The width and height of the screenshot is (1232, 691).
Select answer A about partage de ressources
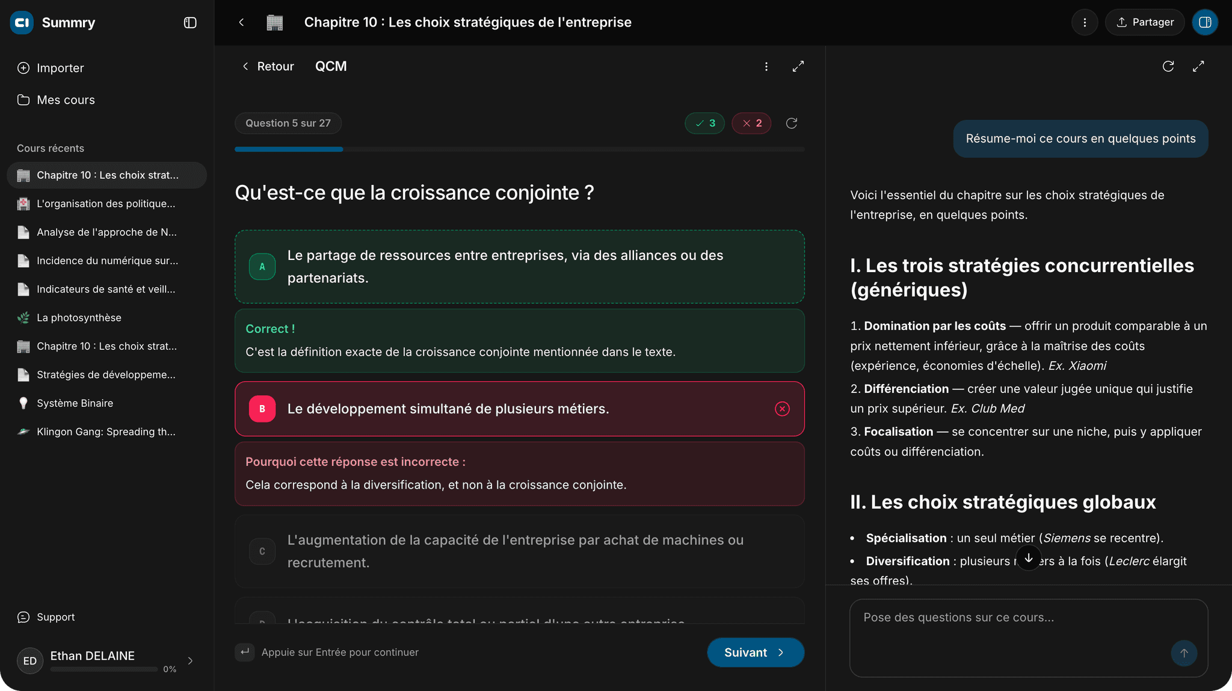[x=520, y=267]
